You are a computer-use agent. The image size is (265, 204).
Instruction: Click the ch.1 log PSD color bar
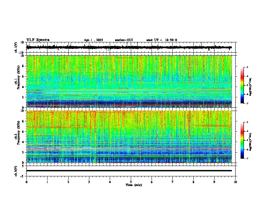pos(242,85)
